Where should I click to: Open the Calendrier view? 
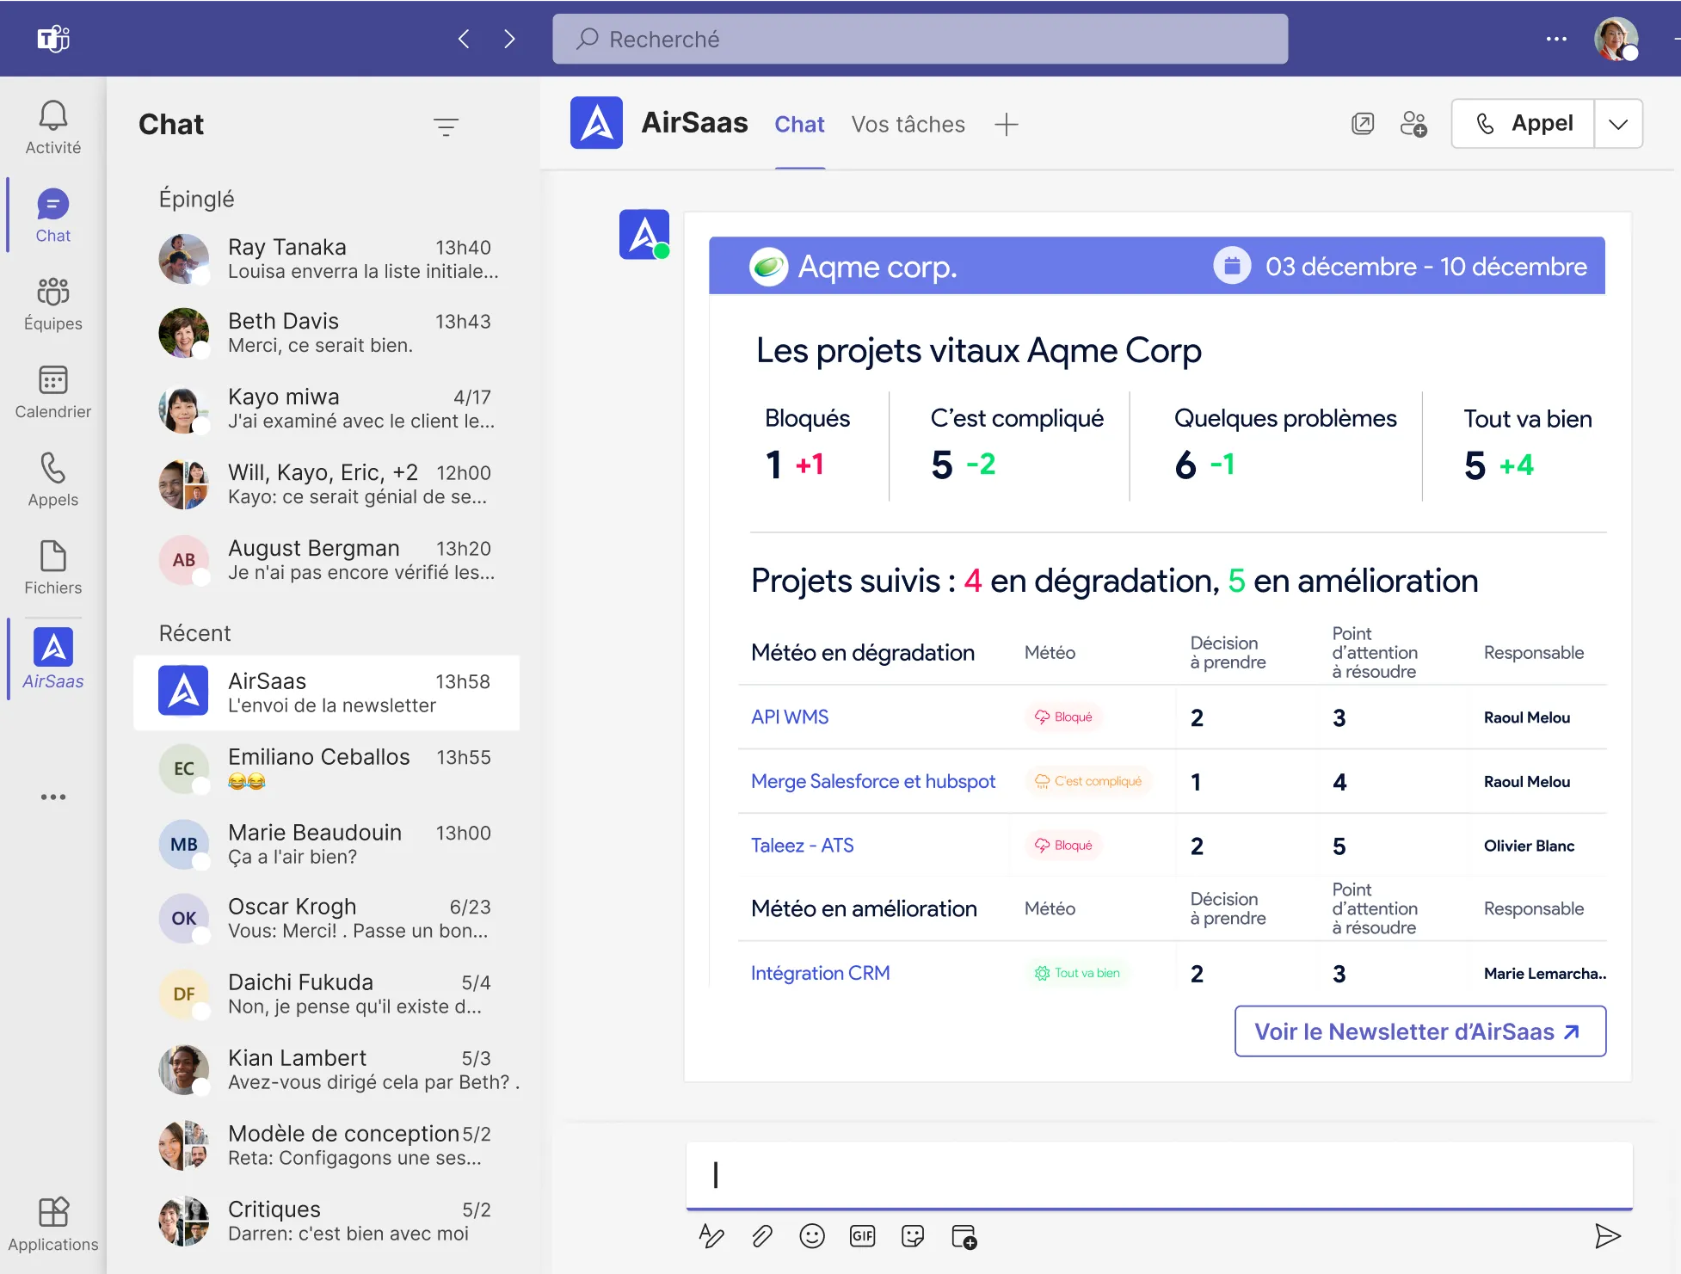[52, 391]
